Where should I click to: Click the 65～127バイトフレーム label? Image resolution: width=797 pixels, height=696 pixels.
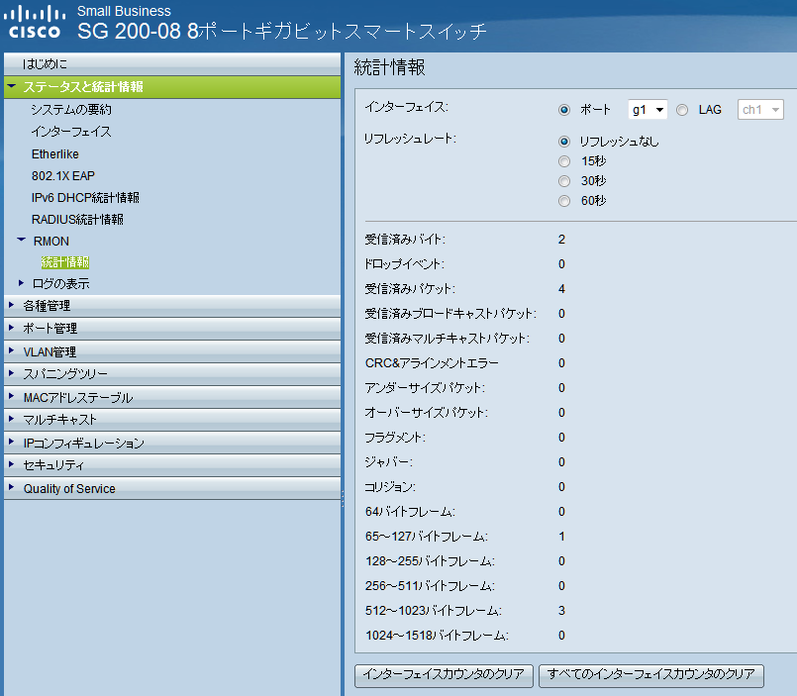(427, 537)
